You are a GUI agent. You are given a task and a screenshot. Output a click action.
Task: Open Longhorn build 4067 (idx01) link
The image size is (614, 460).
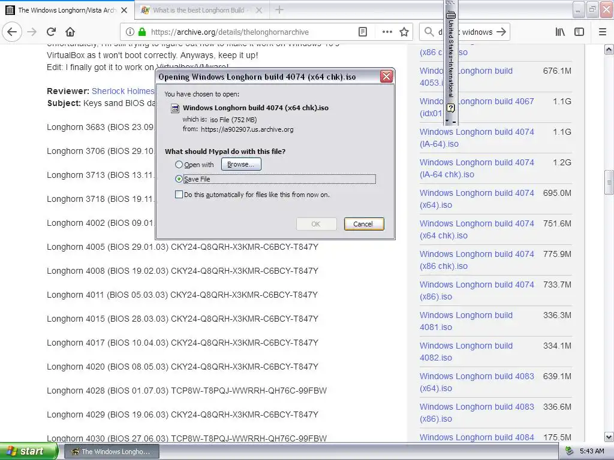[477, 107]
